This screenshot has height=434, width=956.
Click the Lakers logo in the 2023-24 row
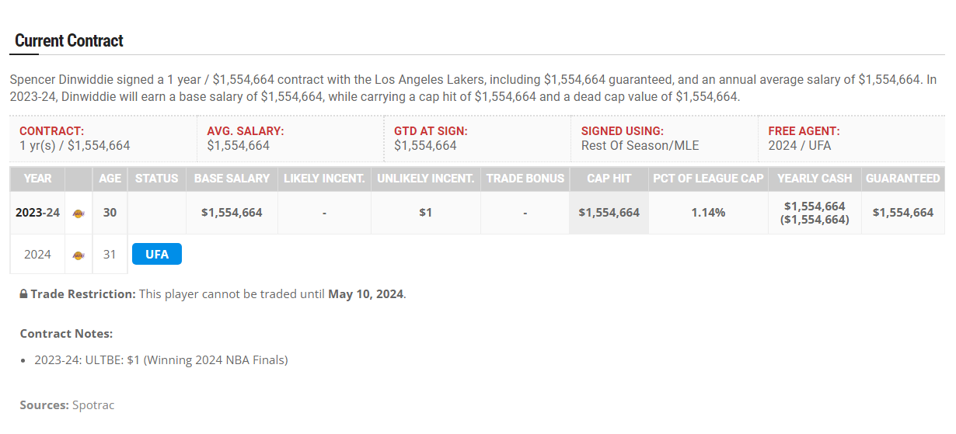(x=79, y=214)
